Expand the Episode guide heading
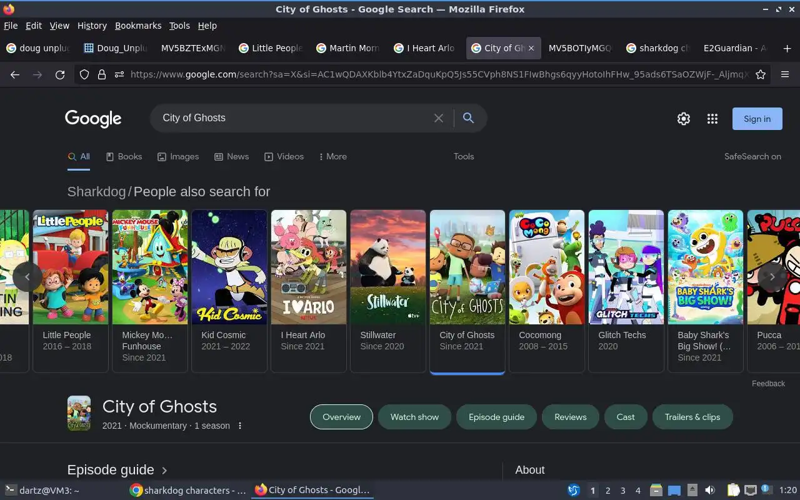The height and width of the screenshot is (500, 800). click(x=117, y=470)
